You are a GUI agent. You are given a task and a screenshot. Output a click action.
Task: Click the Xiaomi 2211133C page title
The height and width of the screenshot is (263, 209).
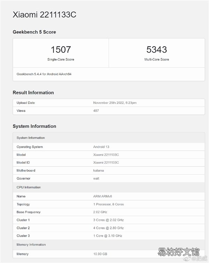[x=45, y=15]
